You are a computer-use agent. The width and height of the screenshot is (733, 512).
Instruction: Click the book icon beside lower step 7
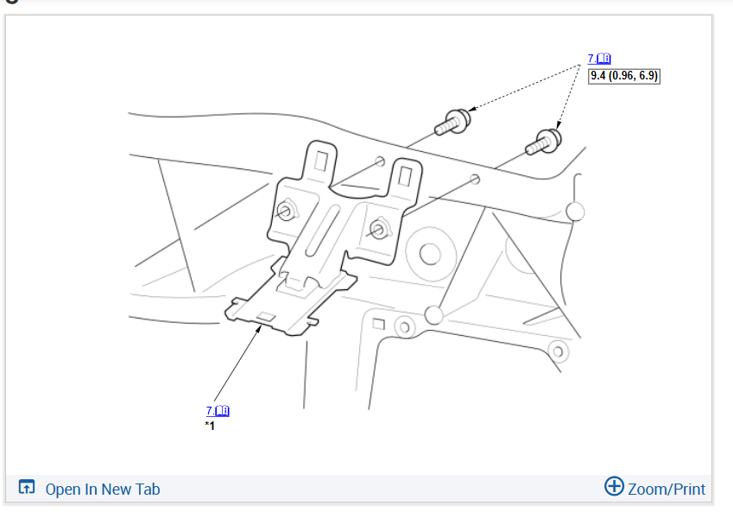(222, 411)
